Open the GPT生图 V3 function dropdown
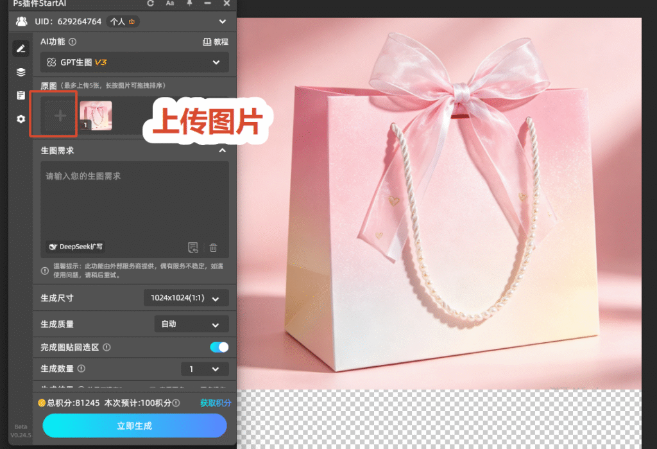Screen dimensions: 657x449 point(135,62)
